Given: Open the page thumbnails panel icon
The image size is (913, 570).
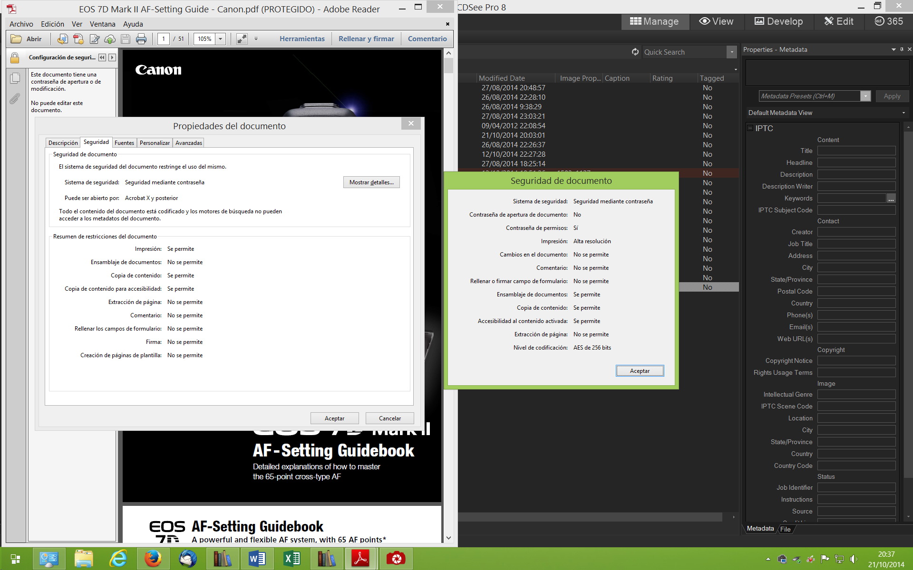Looking at the screenshot, I should pos(15,78).
